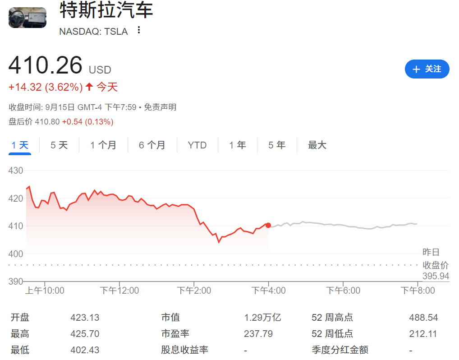Image resolution: width=459 pixels, height=360 pixels.
Task: Click the NASDAQ: TSLA ticker text
Action: tap(93, 31)
